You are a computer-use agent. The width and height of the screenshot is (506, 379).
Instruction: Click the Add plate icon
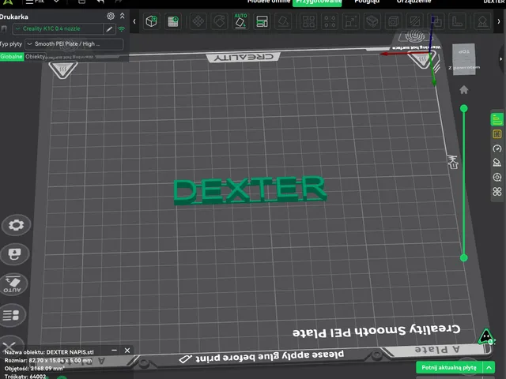(173, 21)
